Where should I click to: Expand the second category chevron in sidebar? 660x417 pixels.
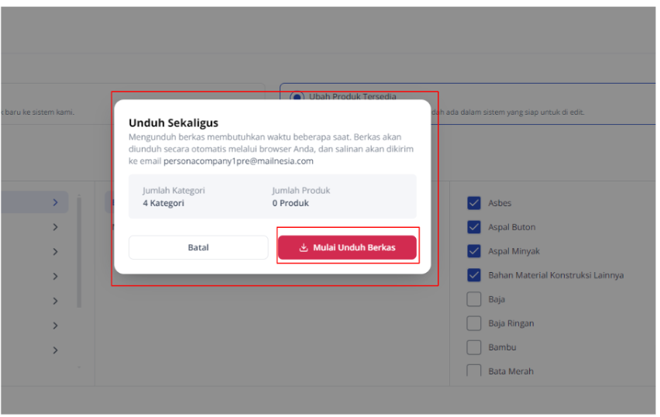click(x=55, y=227)
